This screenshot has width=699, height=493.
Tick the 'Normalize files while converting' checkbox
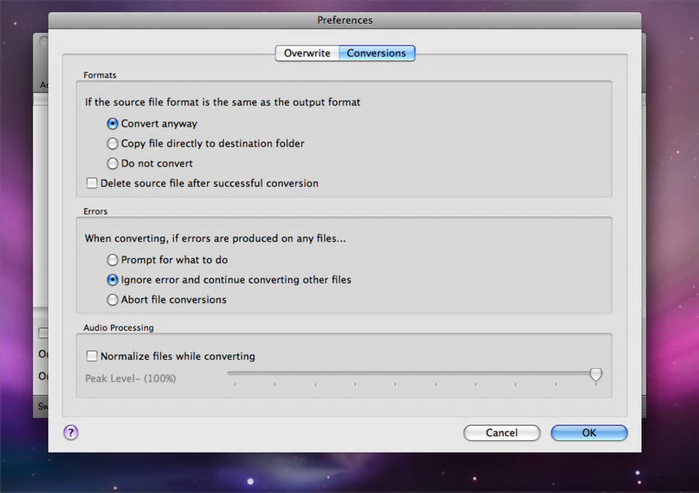(x=92, y=356)
